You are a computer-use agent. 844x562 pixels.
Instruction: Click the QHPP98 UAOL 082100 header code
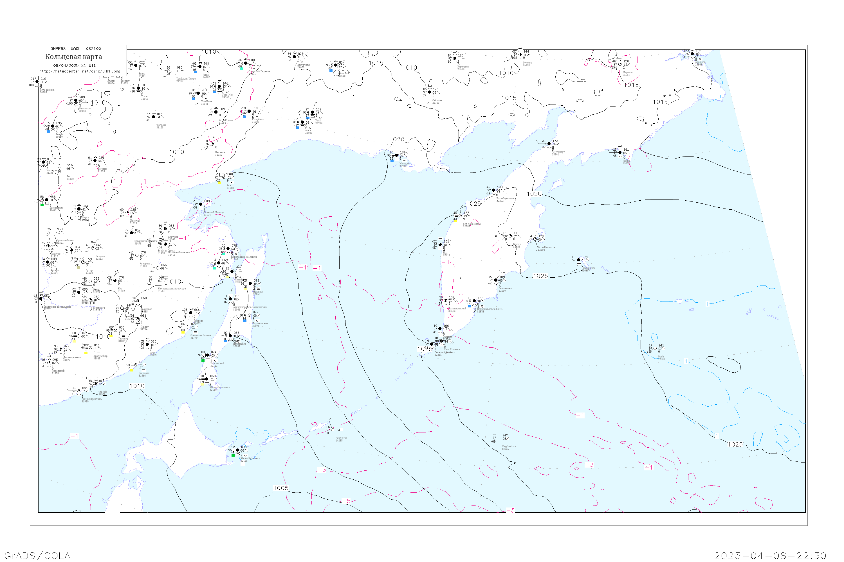(76, 49)
